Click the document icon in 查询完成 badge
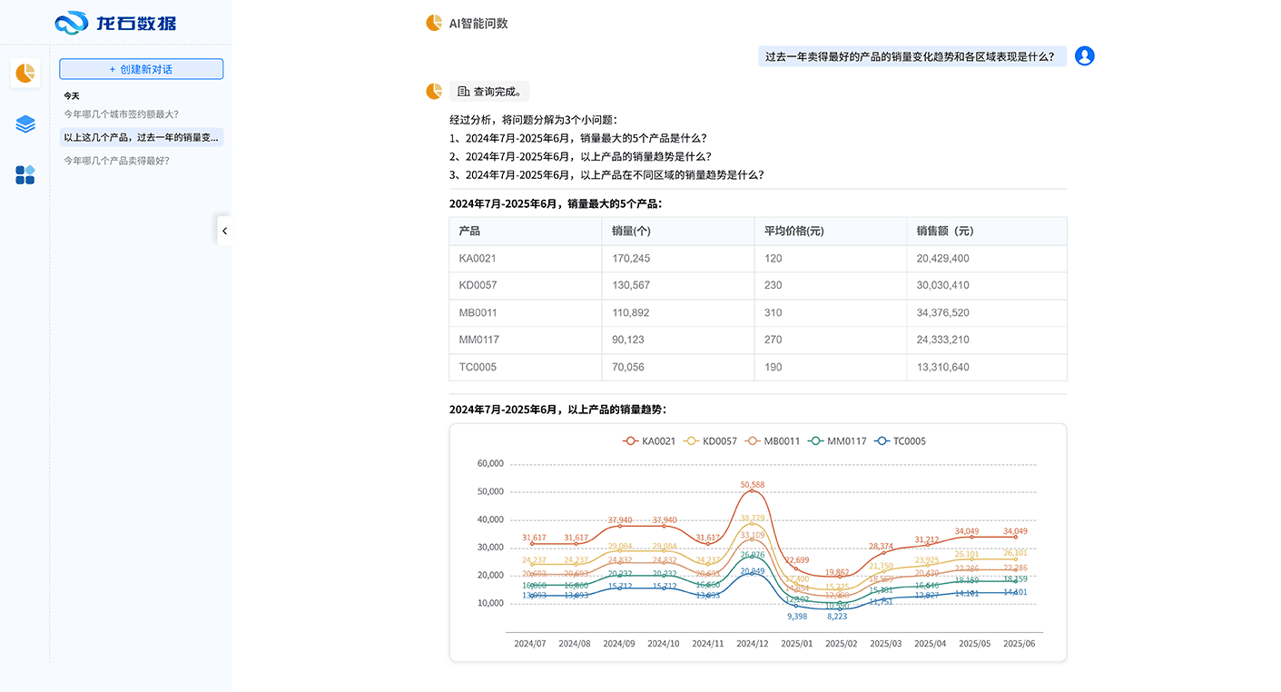Viewport: 1281px width, 692px height. pos(463,92)
